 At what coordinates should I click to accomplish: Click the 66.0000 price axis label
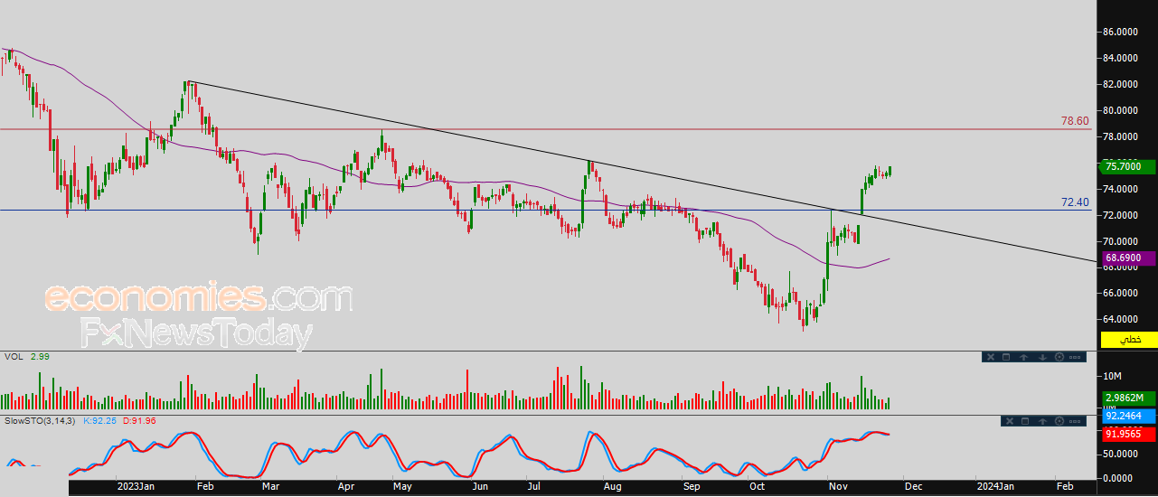point(1120,294)
